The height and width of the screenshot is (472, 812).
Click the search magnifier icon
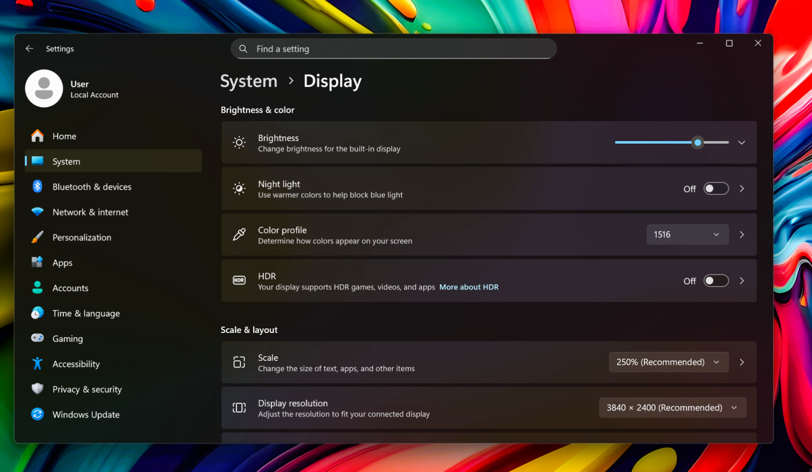(x=243, y=49)
